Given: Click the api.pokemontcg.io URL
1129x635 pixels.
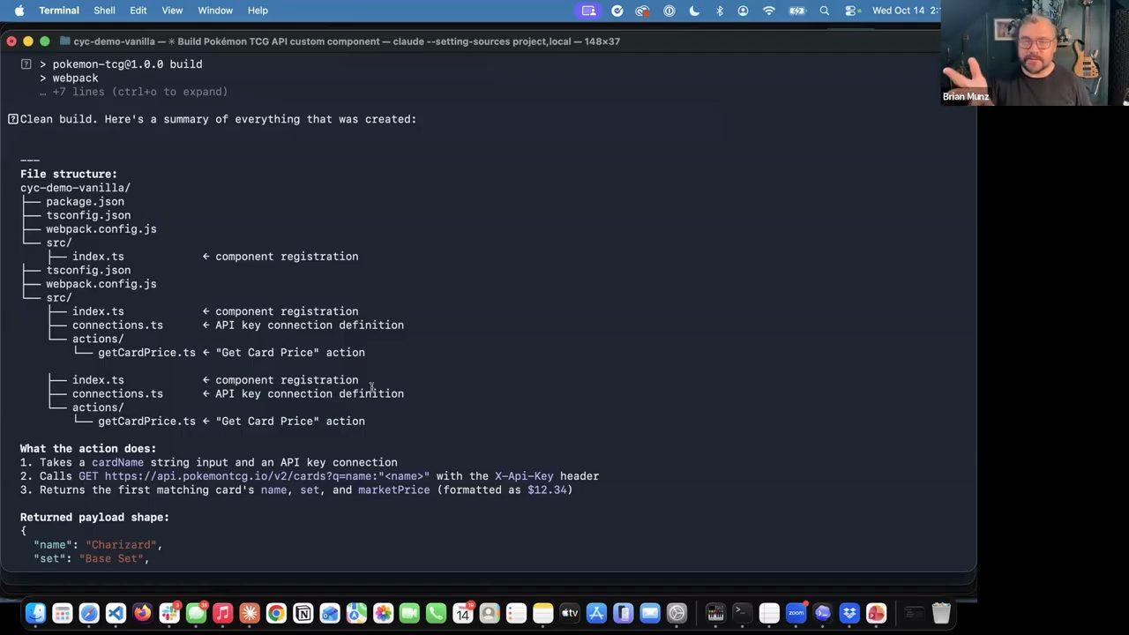Looking at the screenshot, I should (x=267, y=476).
